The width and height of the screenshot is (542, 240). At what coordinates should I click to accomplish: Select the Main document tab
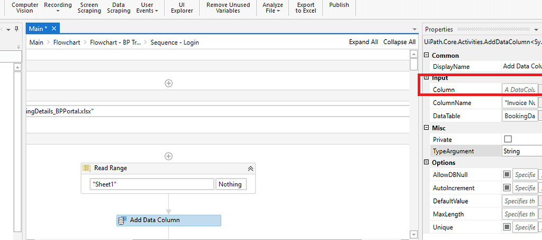39,29
